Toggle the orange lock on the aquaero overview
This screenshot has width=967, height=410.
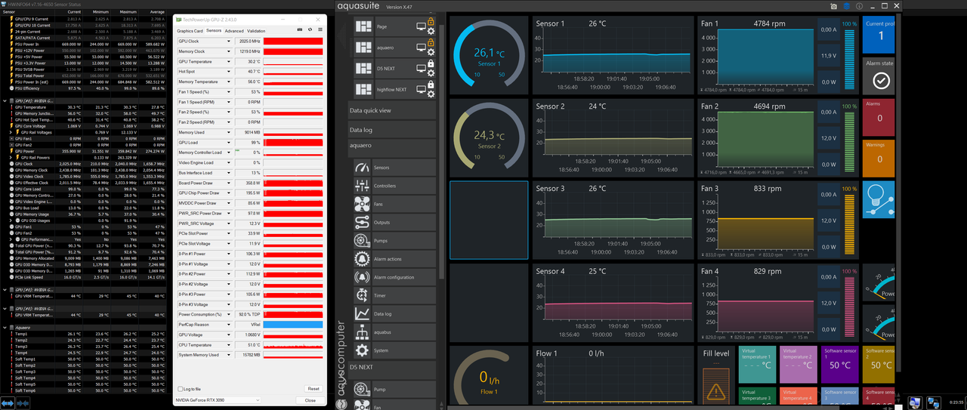pos(431,43)
